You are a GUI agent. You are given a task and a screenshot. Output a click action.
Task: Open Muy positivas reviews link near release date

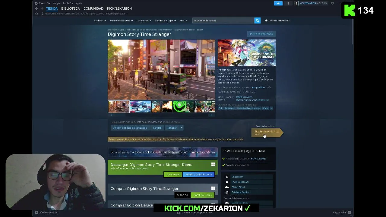coord(258,87)
